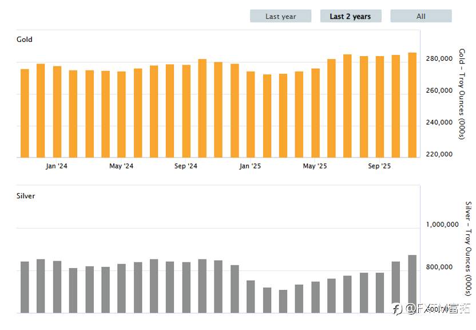Click the shortest silver bar

tap(283, 301)
